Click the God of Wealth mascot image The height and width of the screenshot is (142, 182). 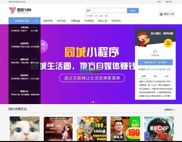pyautogui.click(x=143, y=39)
